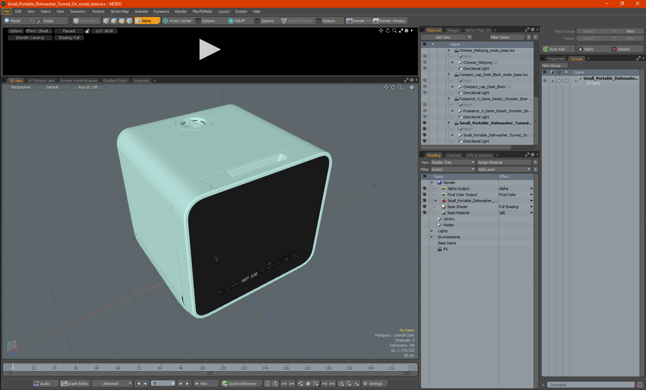Go to the next keyframe icon
The width and height of the screenshot is (646, 390).
324,384
